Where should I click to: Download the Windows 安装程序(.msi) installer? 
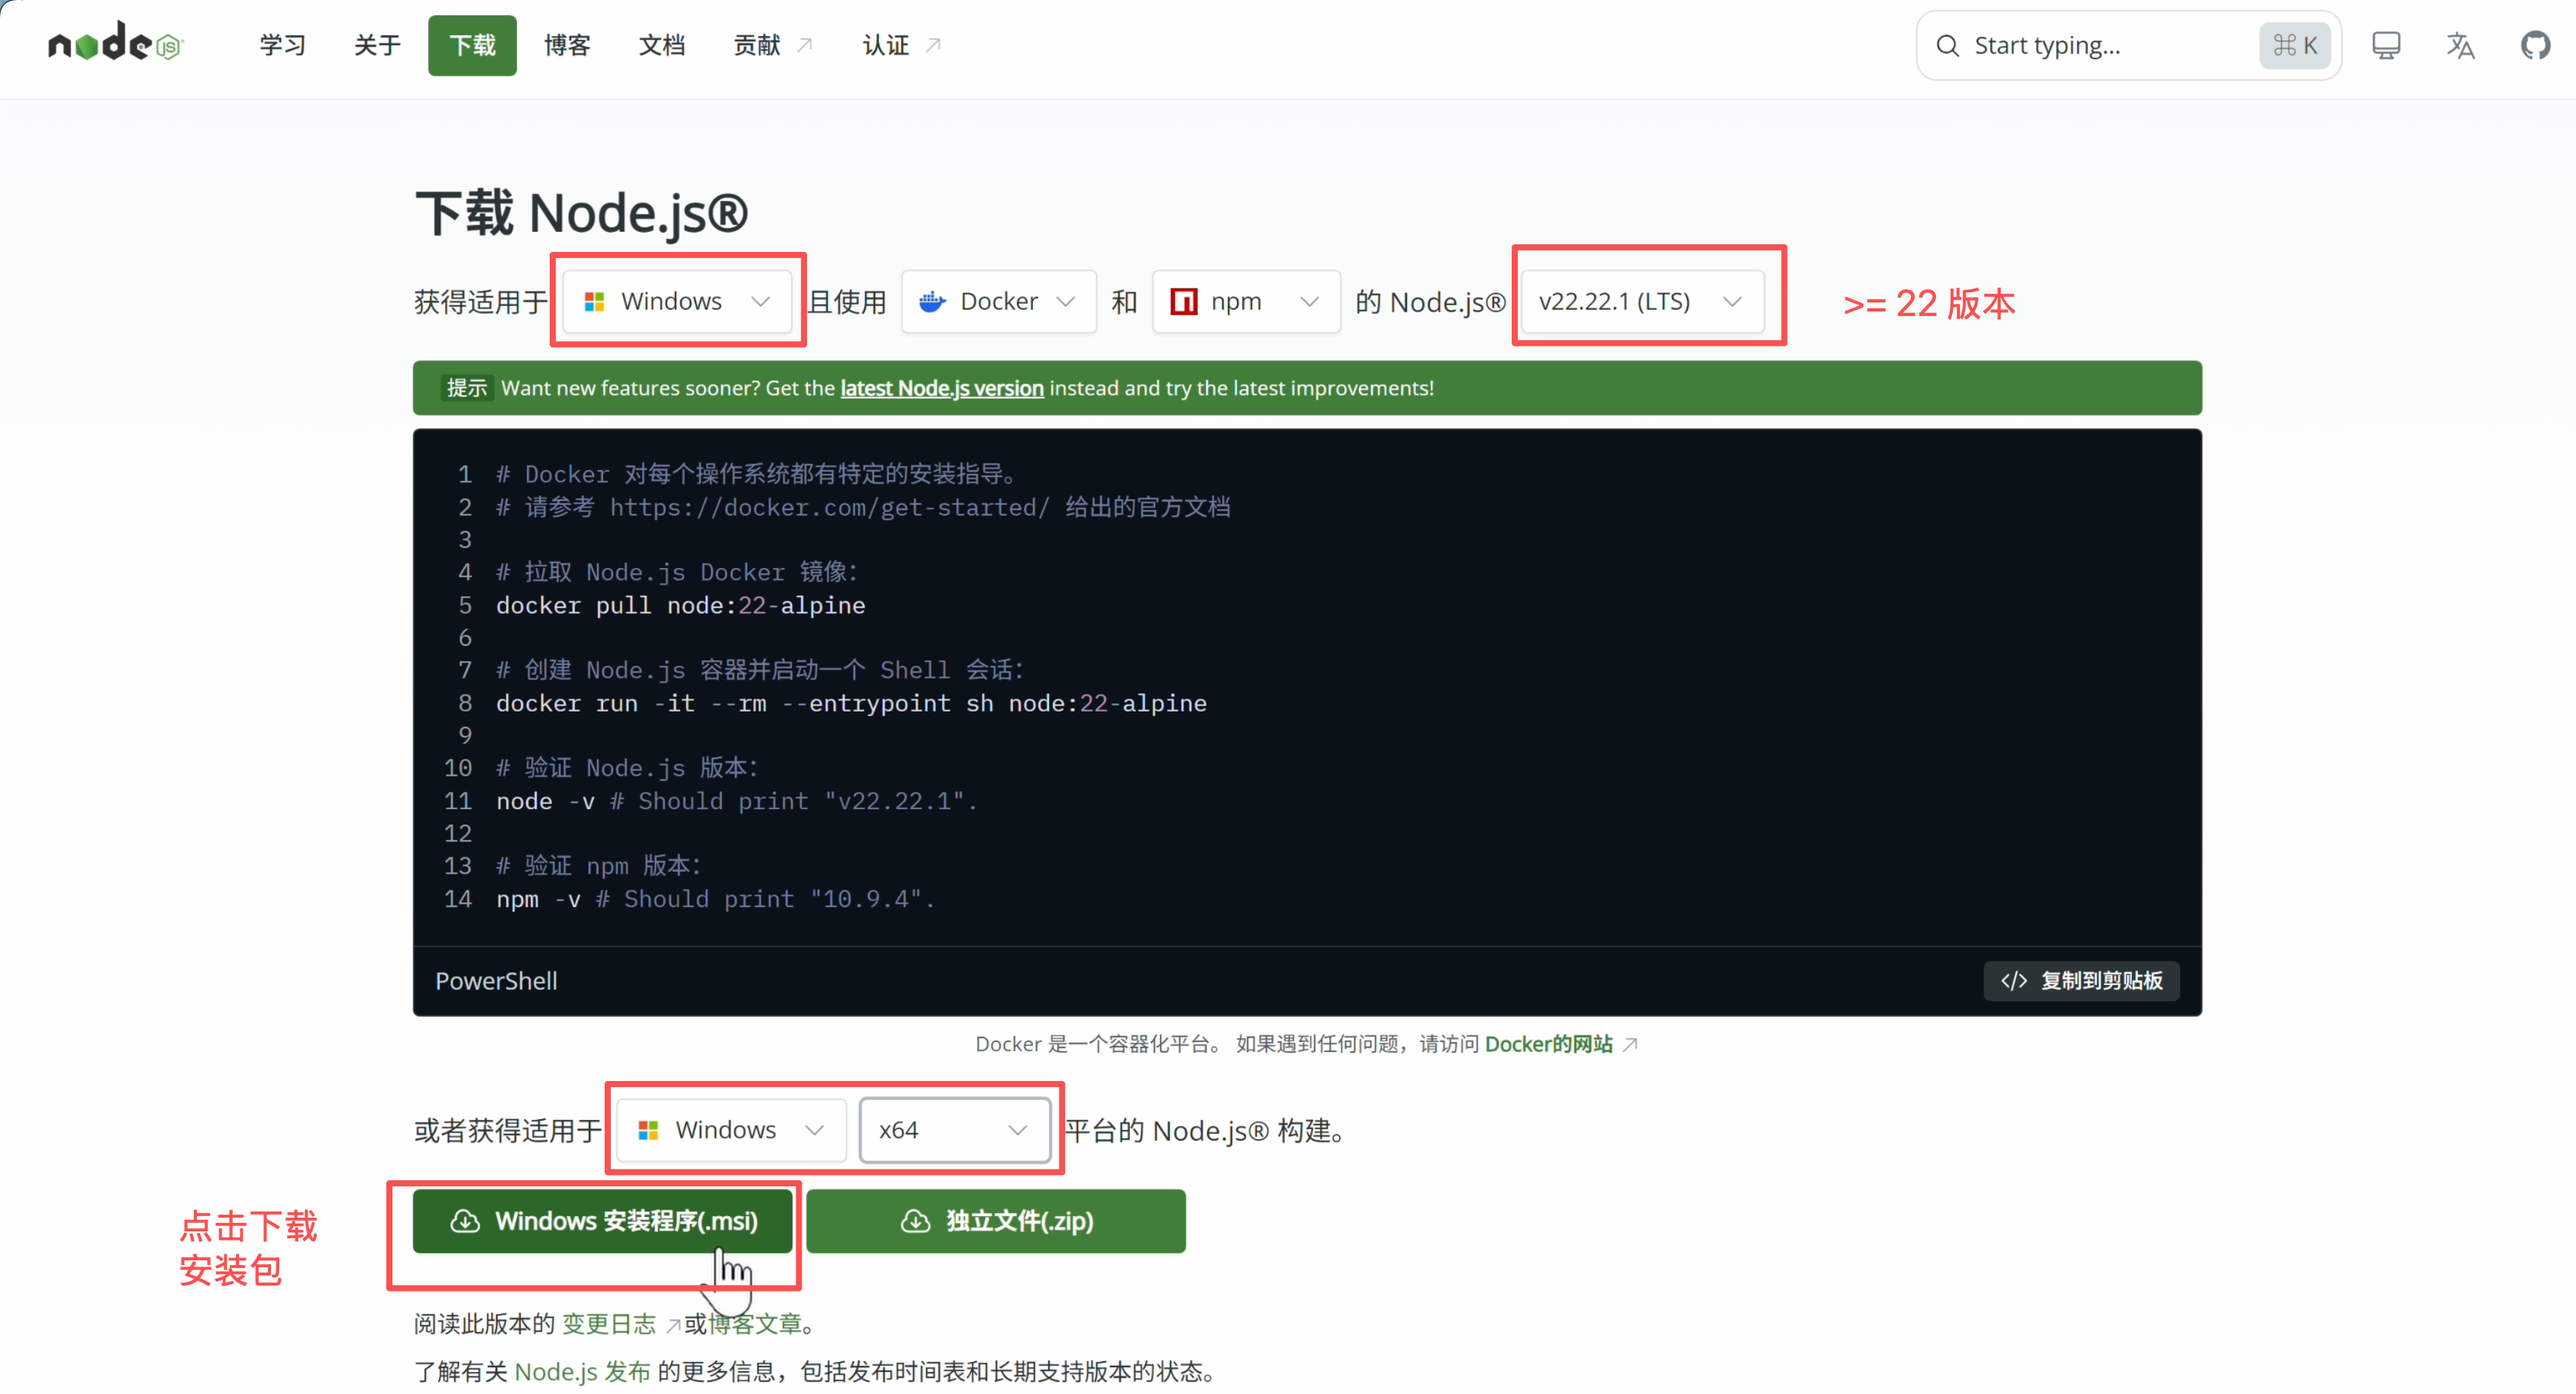click(x=603, y=1221)
